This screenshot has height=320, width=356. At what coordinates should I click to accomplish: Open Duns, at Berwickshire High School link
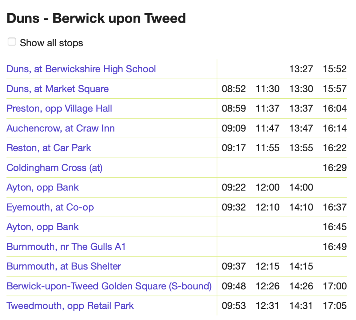[x=81, y=69]
